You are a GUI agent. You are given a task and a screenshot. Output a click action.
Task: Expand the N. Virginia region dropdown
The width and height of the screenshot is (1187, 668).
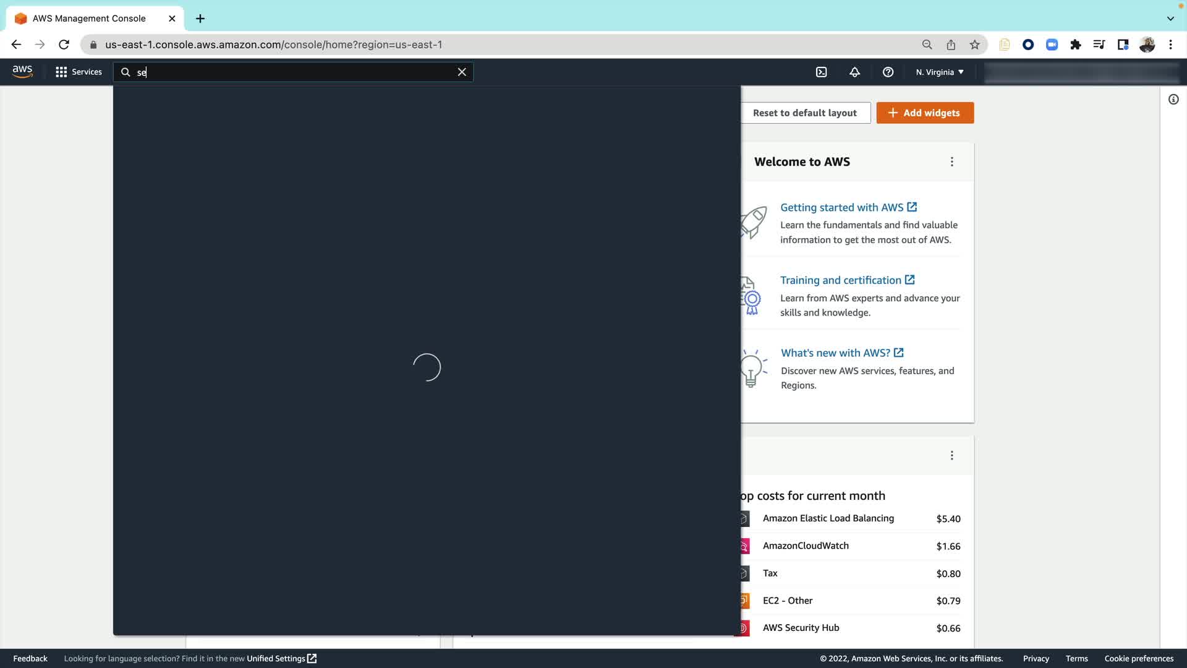[x=940, y=72]
